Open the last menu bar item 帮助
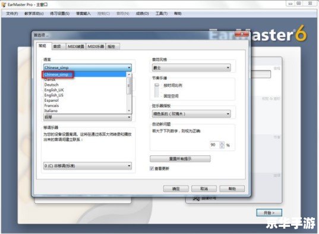Viewport: 319px width, 234px height. 178,14
